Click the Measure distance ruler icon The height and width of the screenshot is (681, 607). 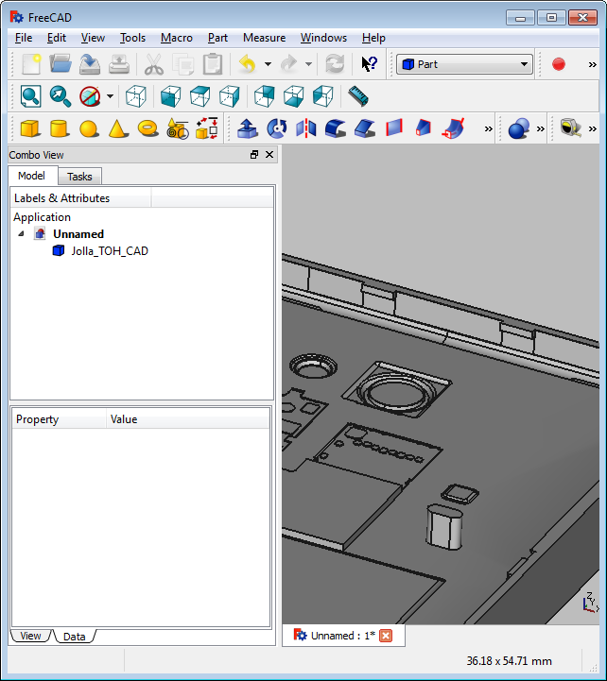[357, 96]
